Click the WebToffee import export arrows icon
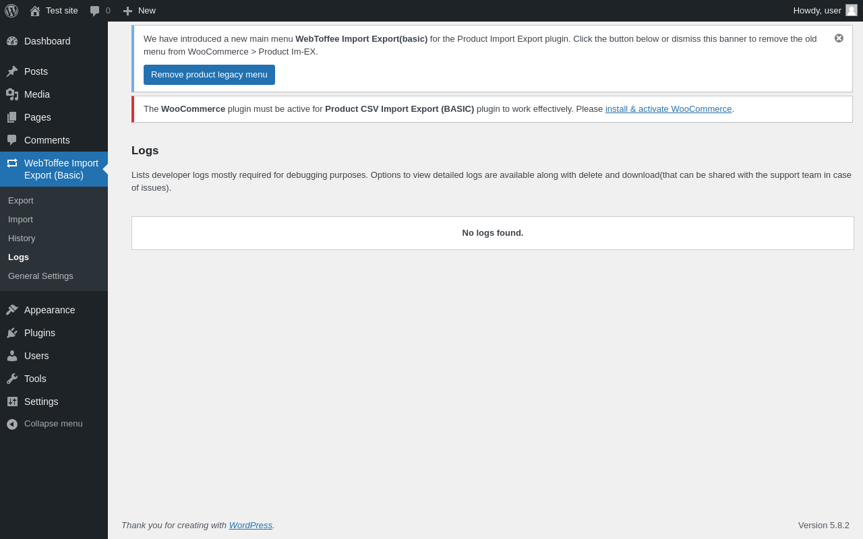863x539 pixels. 12,163
